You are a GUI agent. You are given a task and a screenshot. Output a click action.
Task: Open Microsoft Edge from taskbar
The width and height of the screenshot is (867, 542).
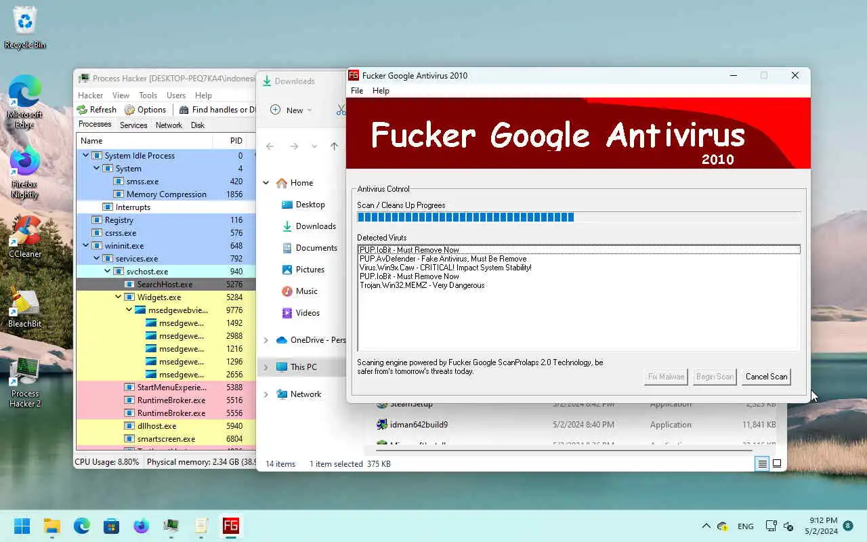coord(81,526)
